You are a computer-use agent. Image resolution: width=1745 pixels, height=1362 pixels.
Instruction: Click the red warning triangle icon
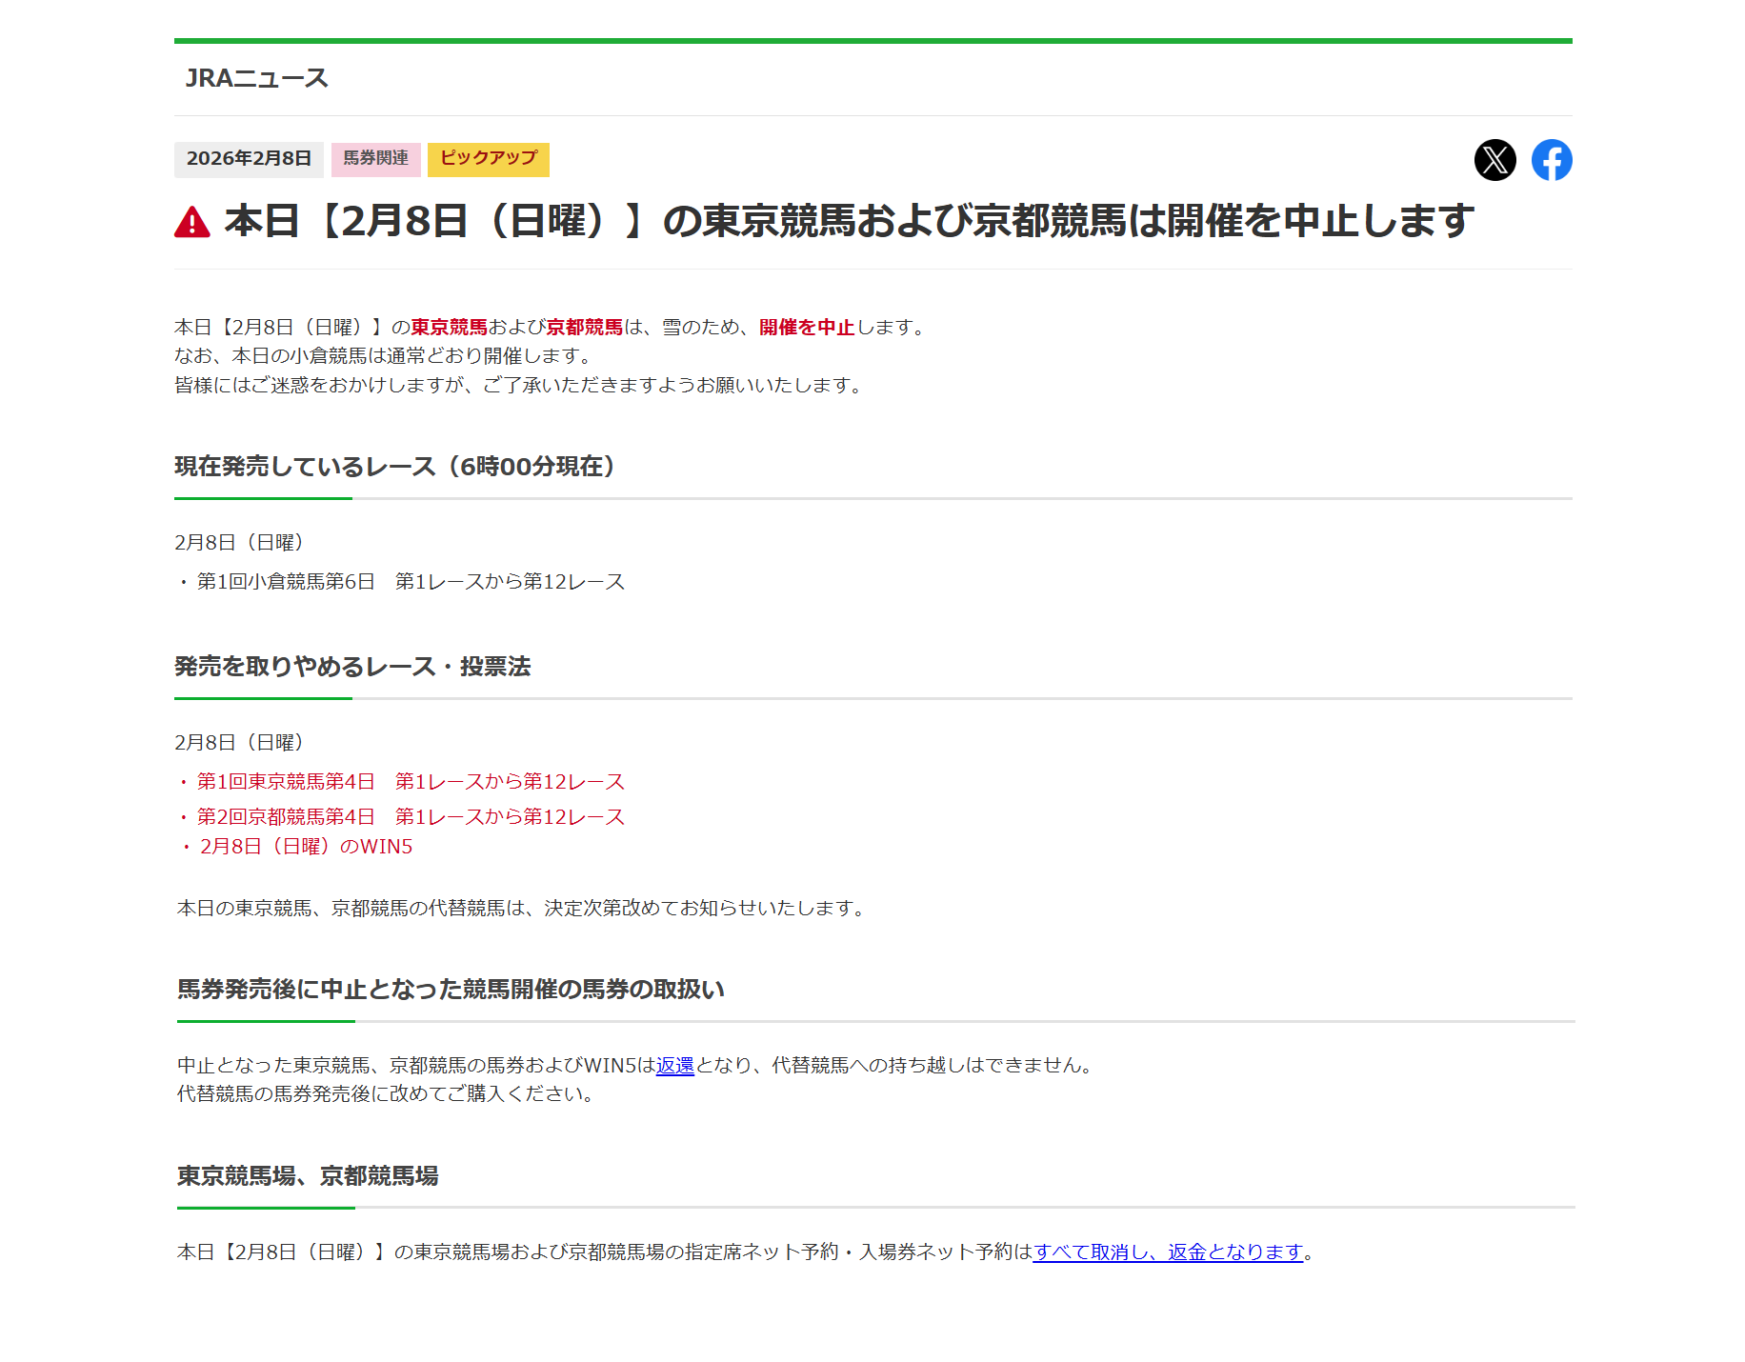pyautogui.click(x=192, y=222)
